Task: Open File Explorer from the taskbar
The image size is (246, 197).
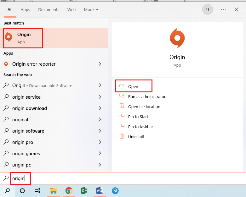Action: (x=53, y=191)
